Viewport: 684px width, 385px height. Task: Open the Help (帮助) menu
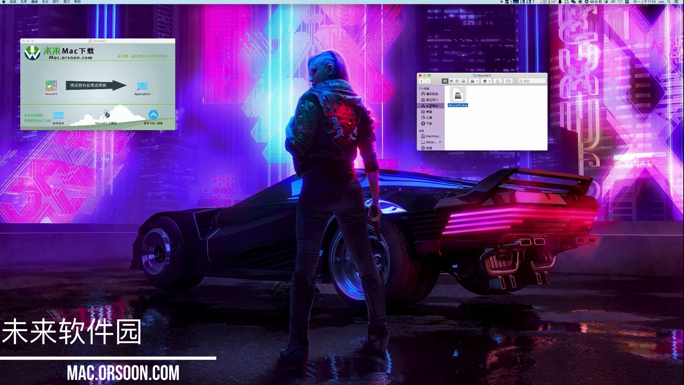point(77,2)
